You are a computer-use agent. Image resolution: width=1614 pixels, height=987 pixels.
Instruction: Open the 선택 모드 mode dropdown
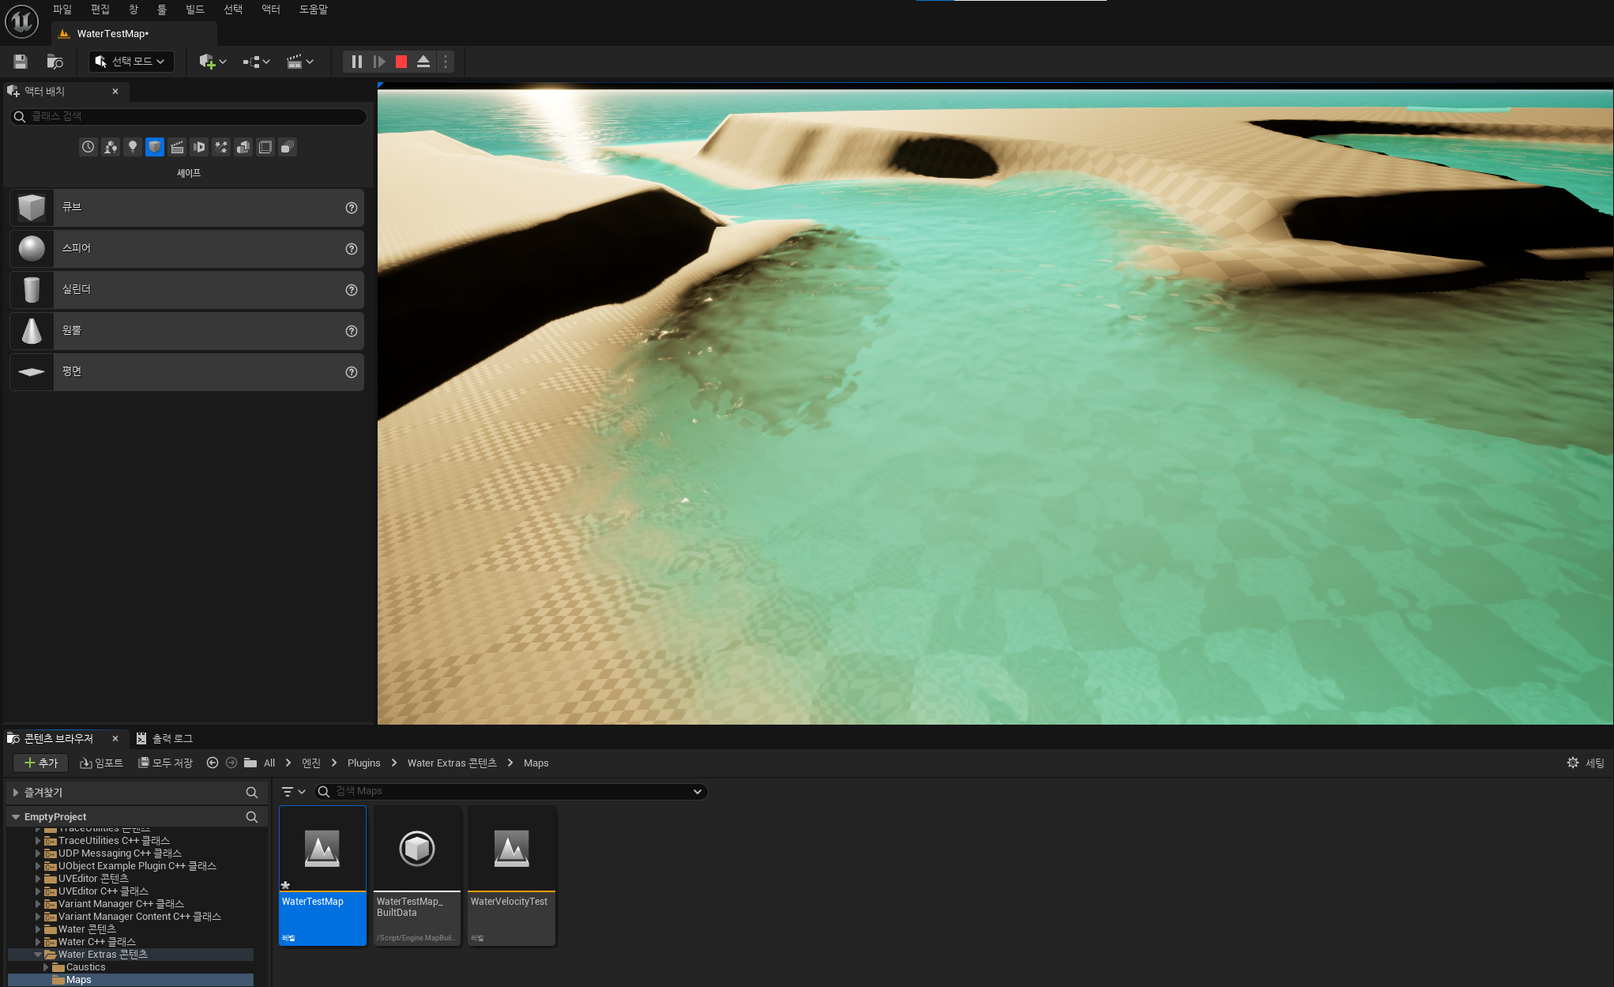coord(131,62)
